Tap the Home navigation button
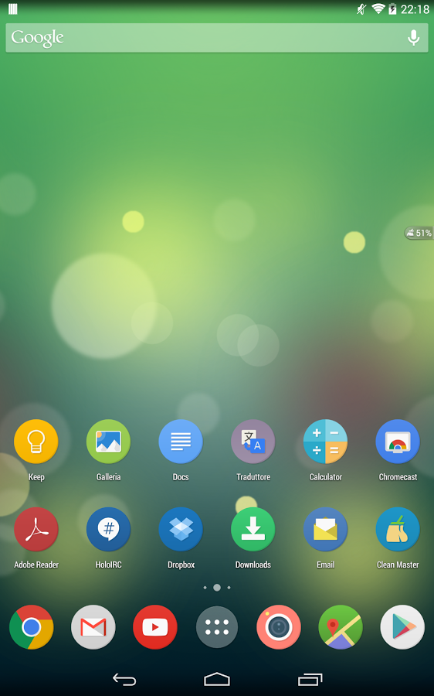Image resolution: width=434 pixels, height=696 pixels. pyautogui.click(x=217, y=679)
